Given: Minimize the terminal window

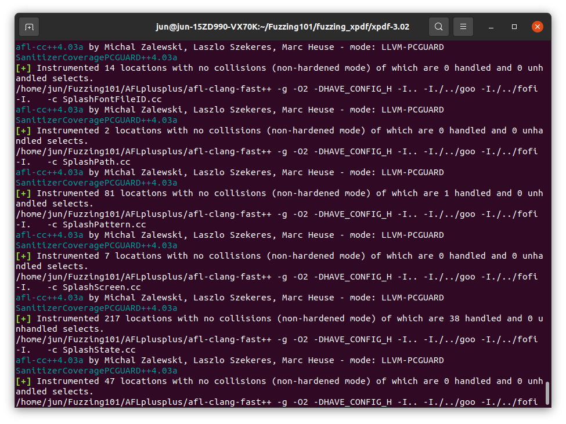Looking at the screenshot, I should 491,27.
